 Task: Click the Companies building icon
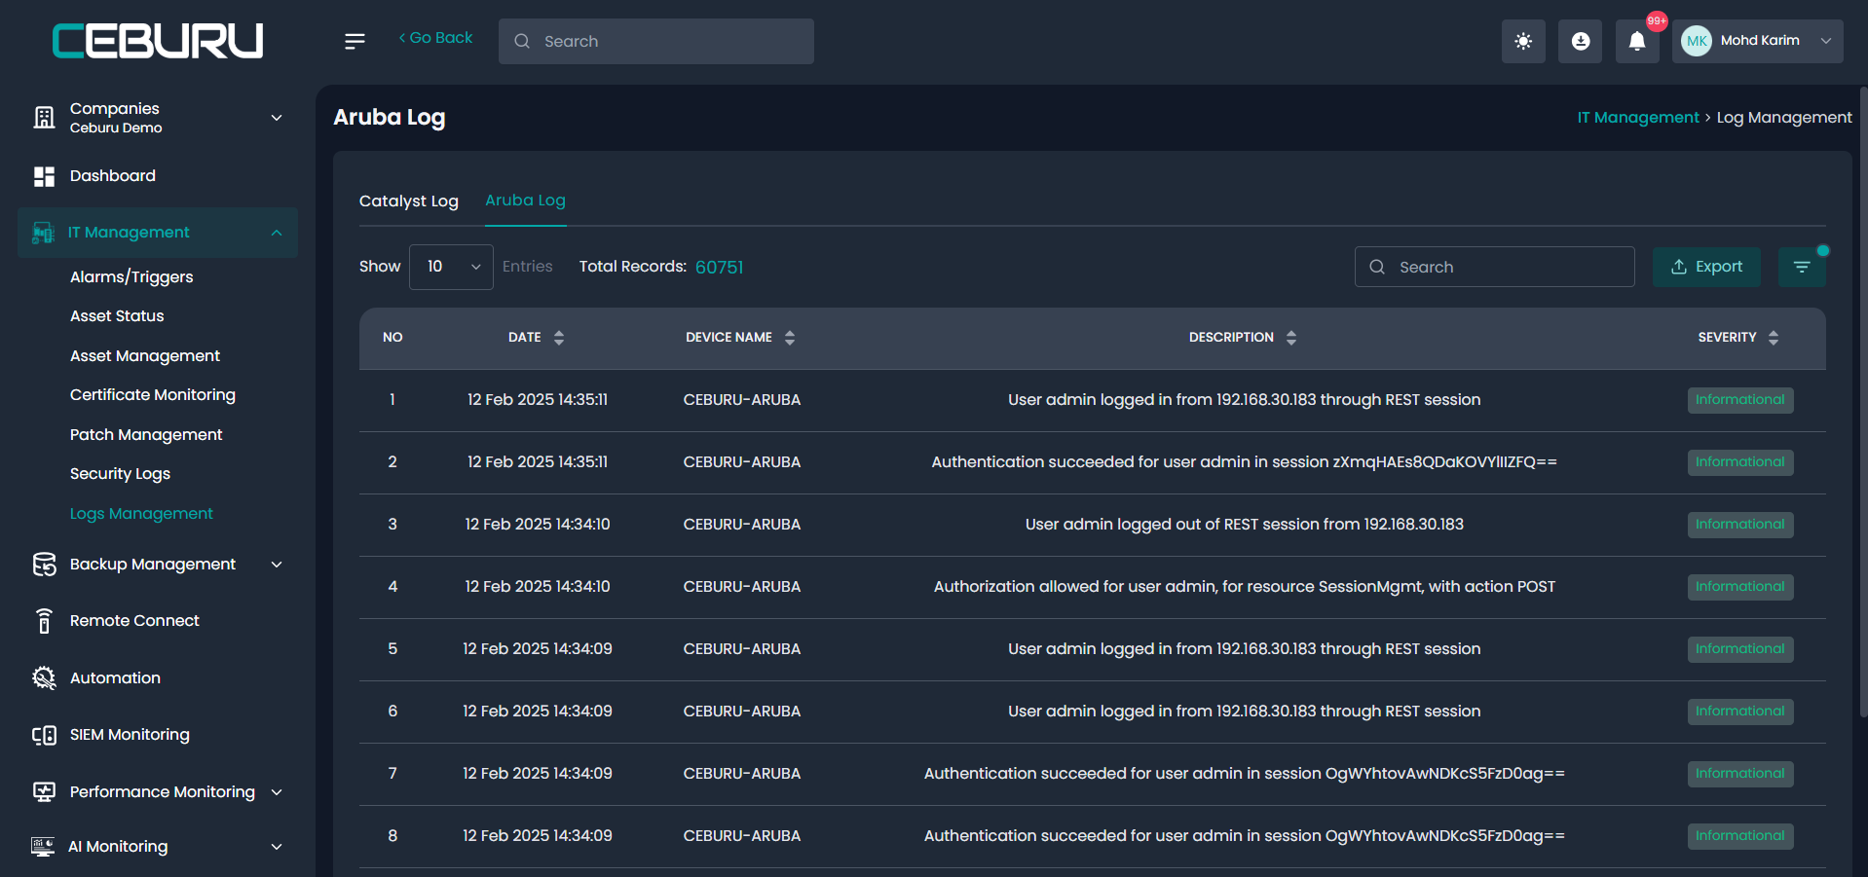(x=44, y=118)
